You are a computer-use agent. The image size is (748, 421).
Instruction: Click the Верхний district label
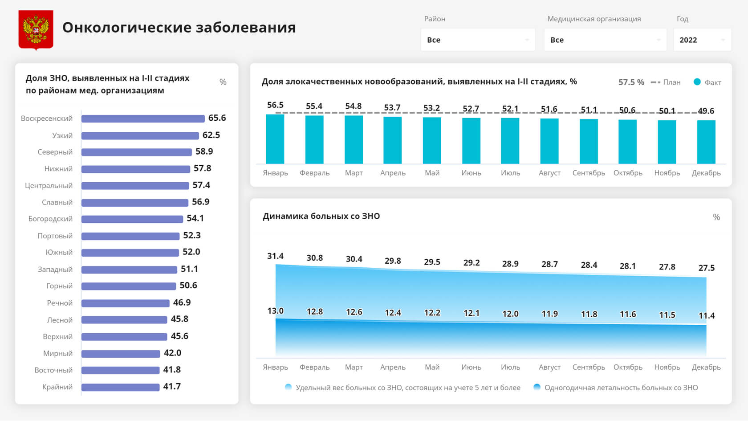tap(58, 337)
